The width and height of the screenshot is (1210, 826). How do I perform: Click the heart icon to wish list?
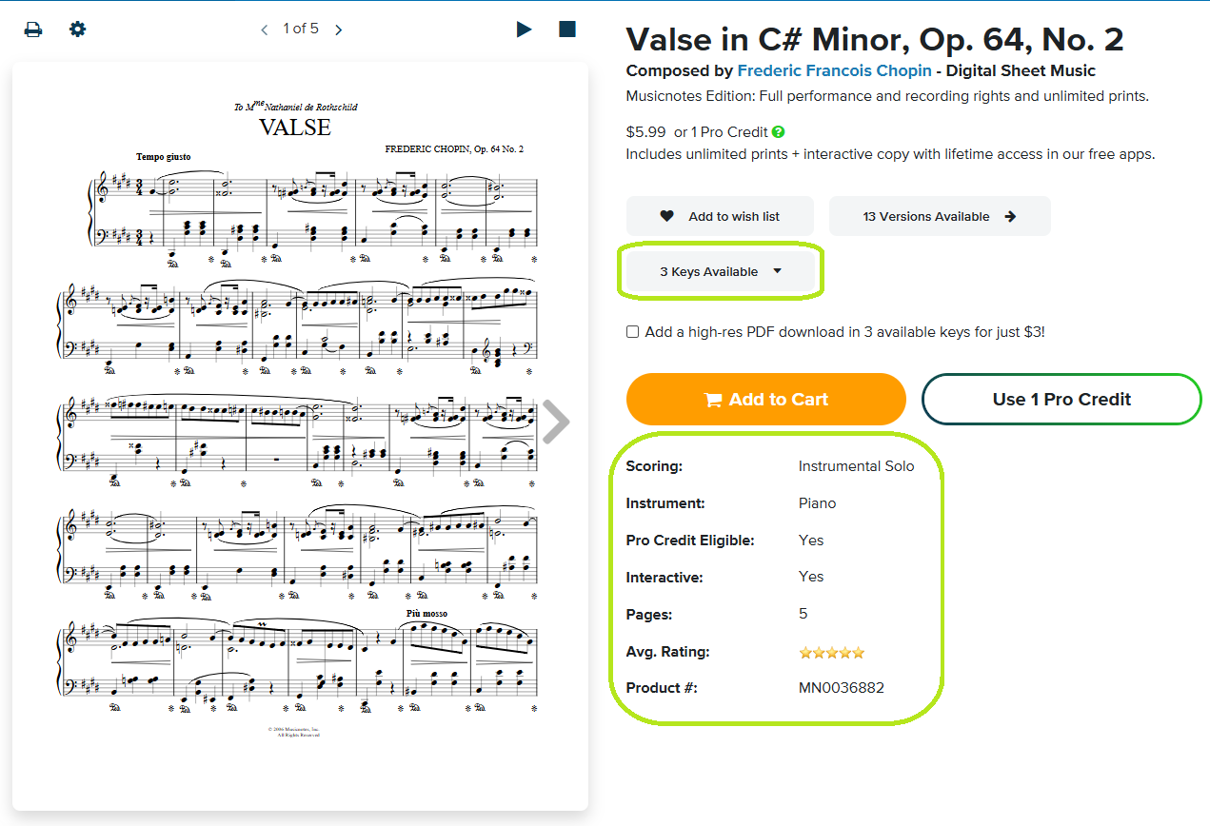click(667, 216)
